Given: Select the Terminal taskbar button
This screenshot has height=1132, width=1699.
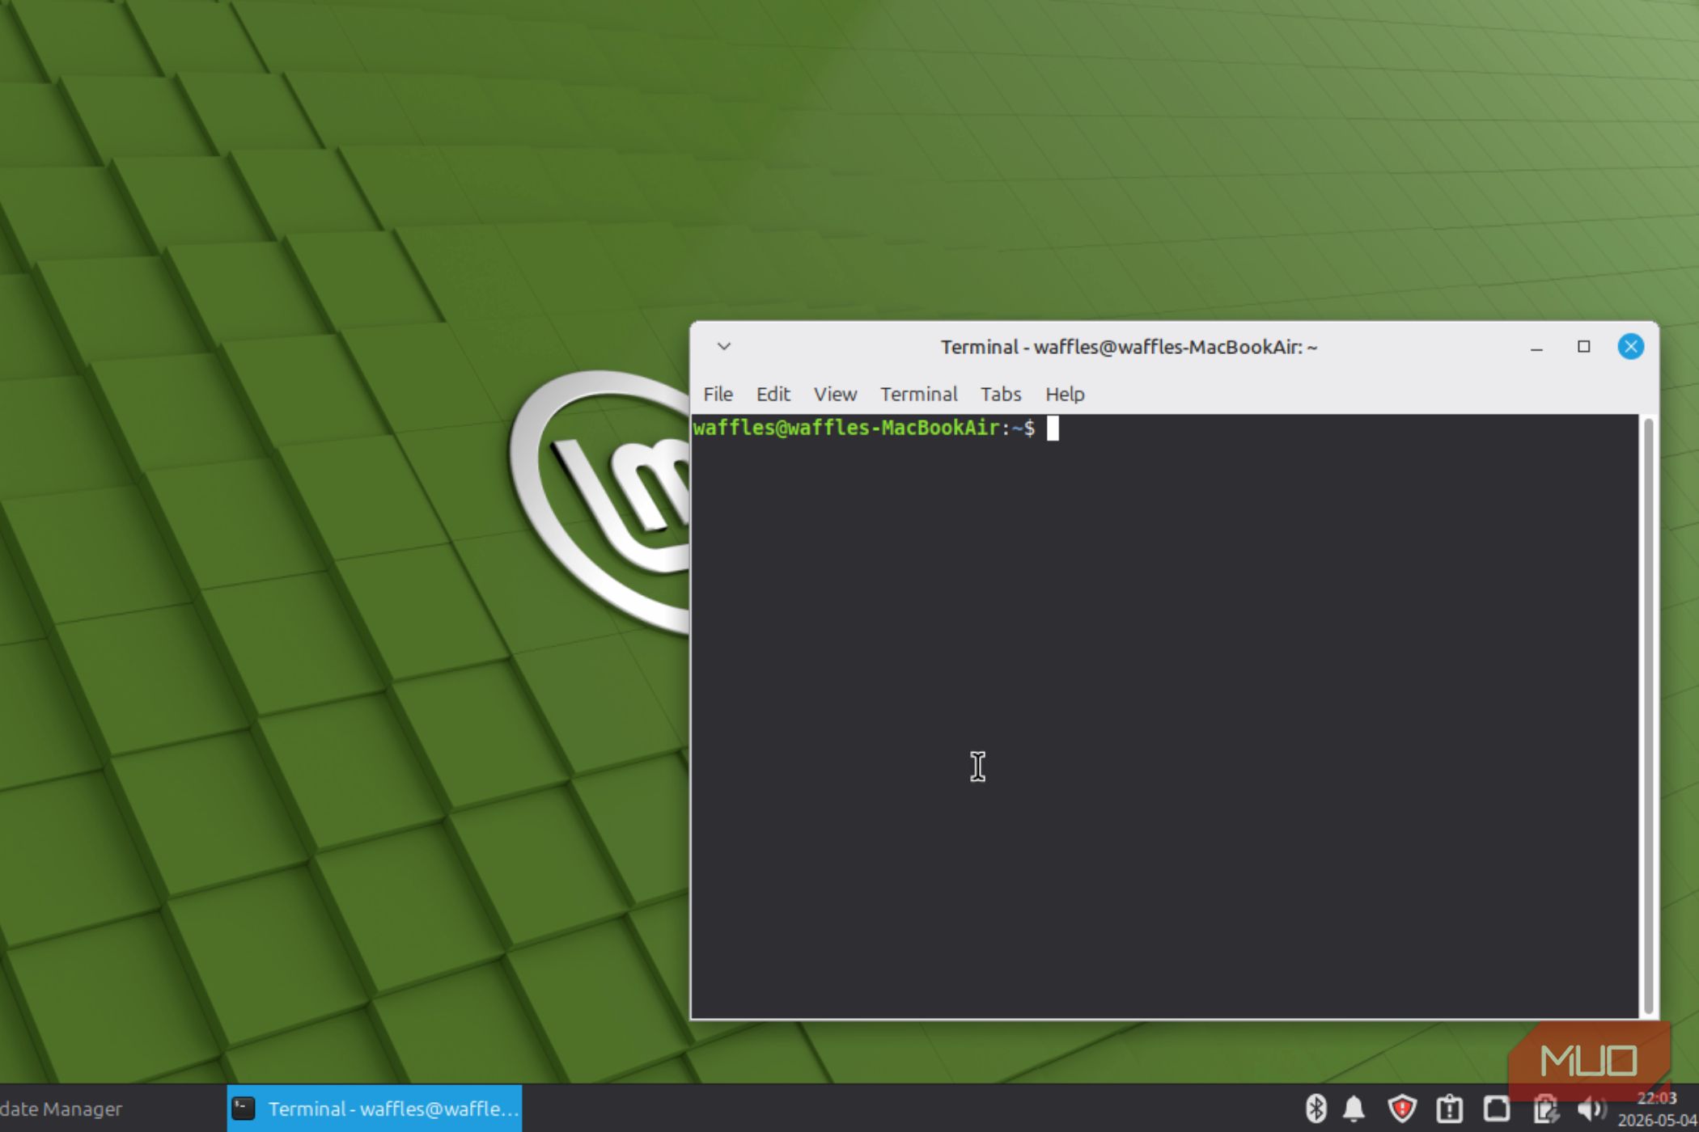Looking at the screenshot, I should click(375, 1109).
